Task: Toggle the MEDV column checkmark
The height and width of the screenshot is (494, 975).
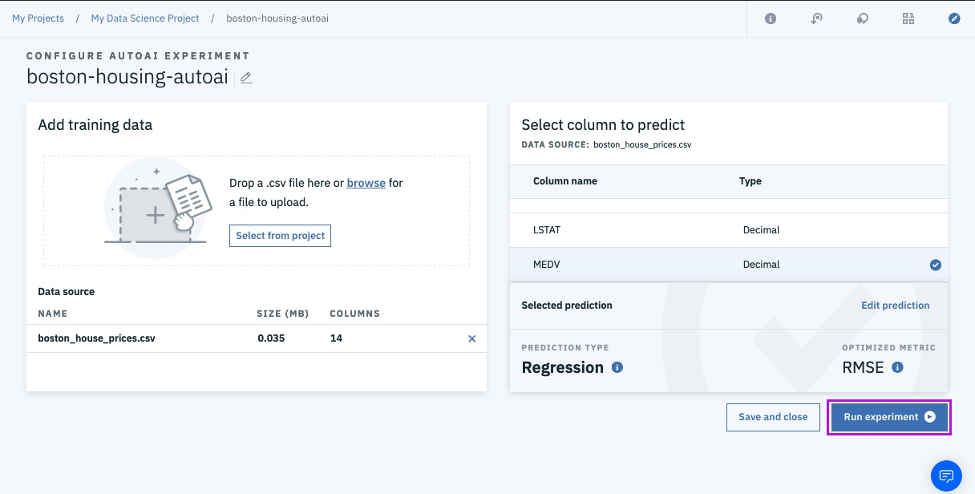Action: pos(935,265)
